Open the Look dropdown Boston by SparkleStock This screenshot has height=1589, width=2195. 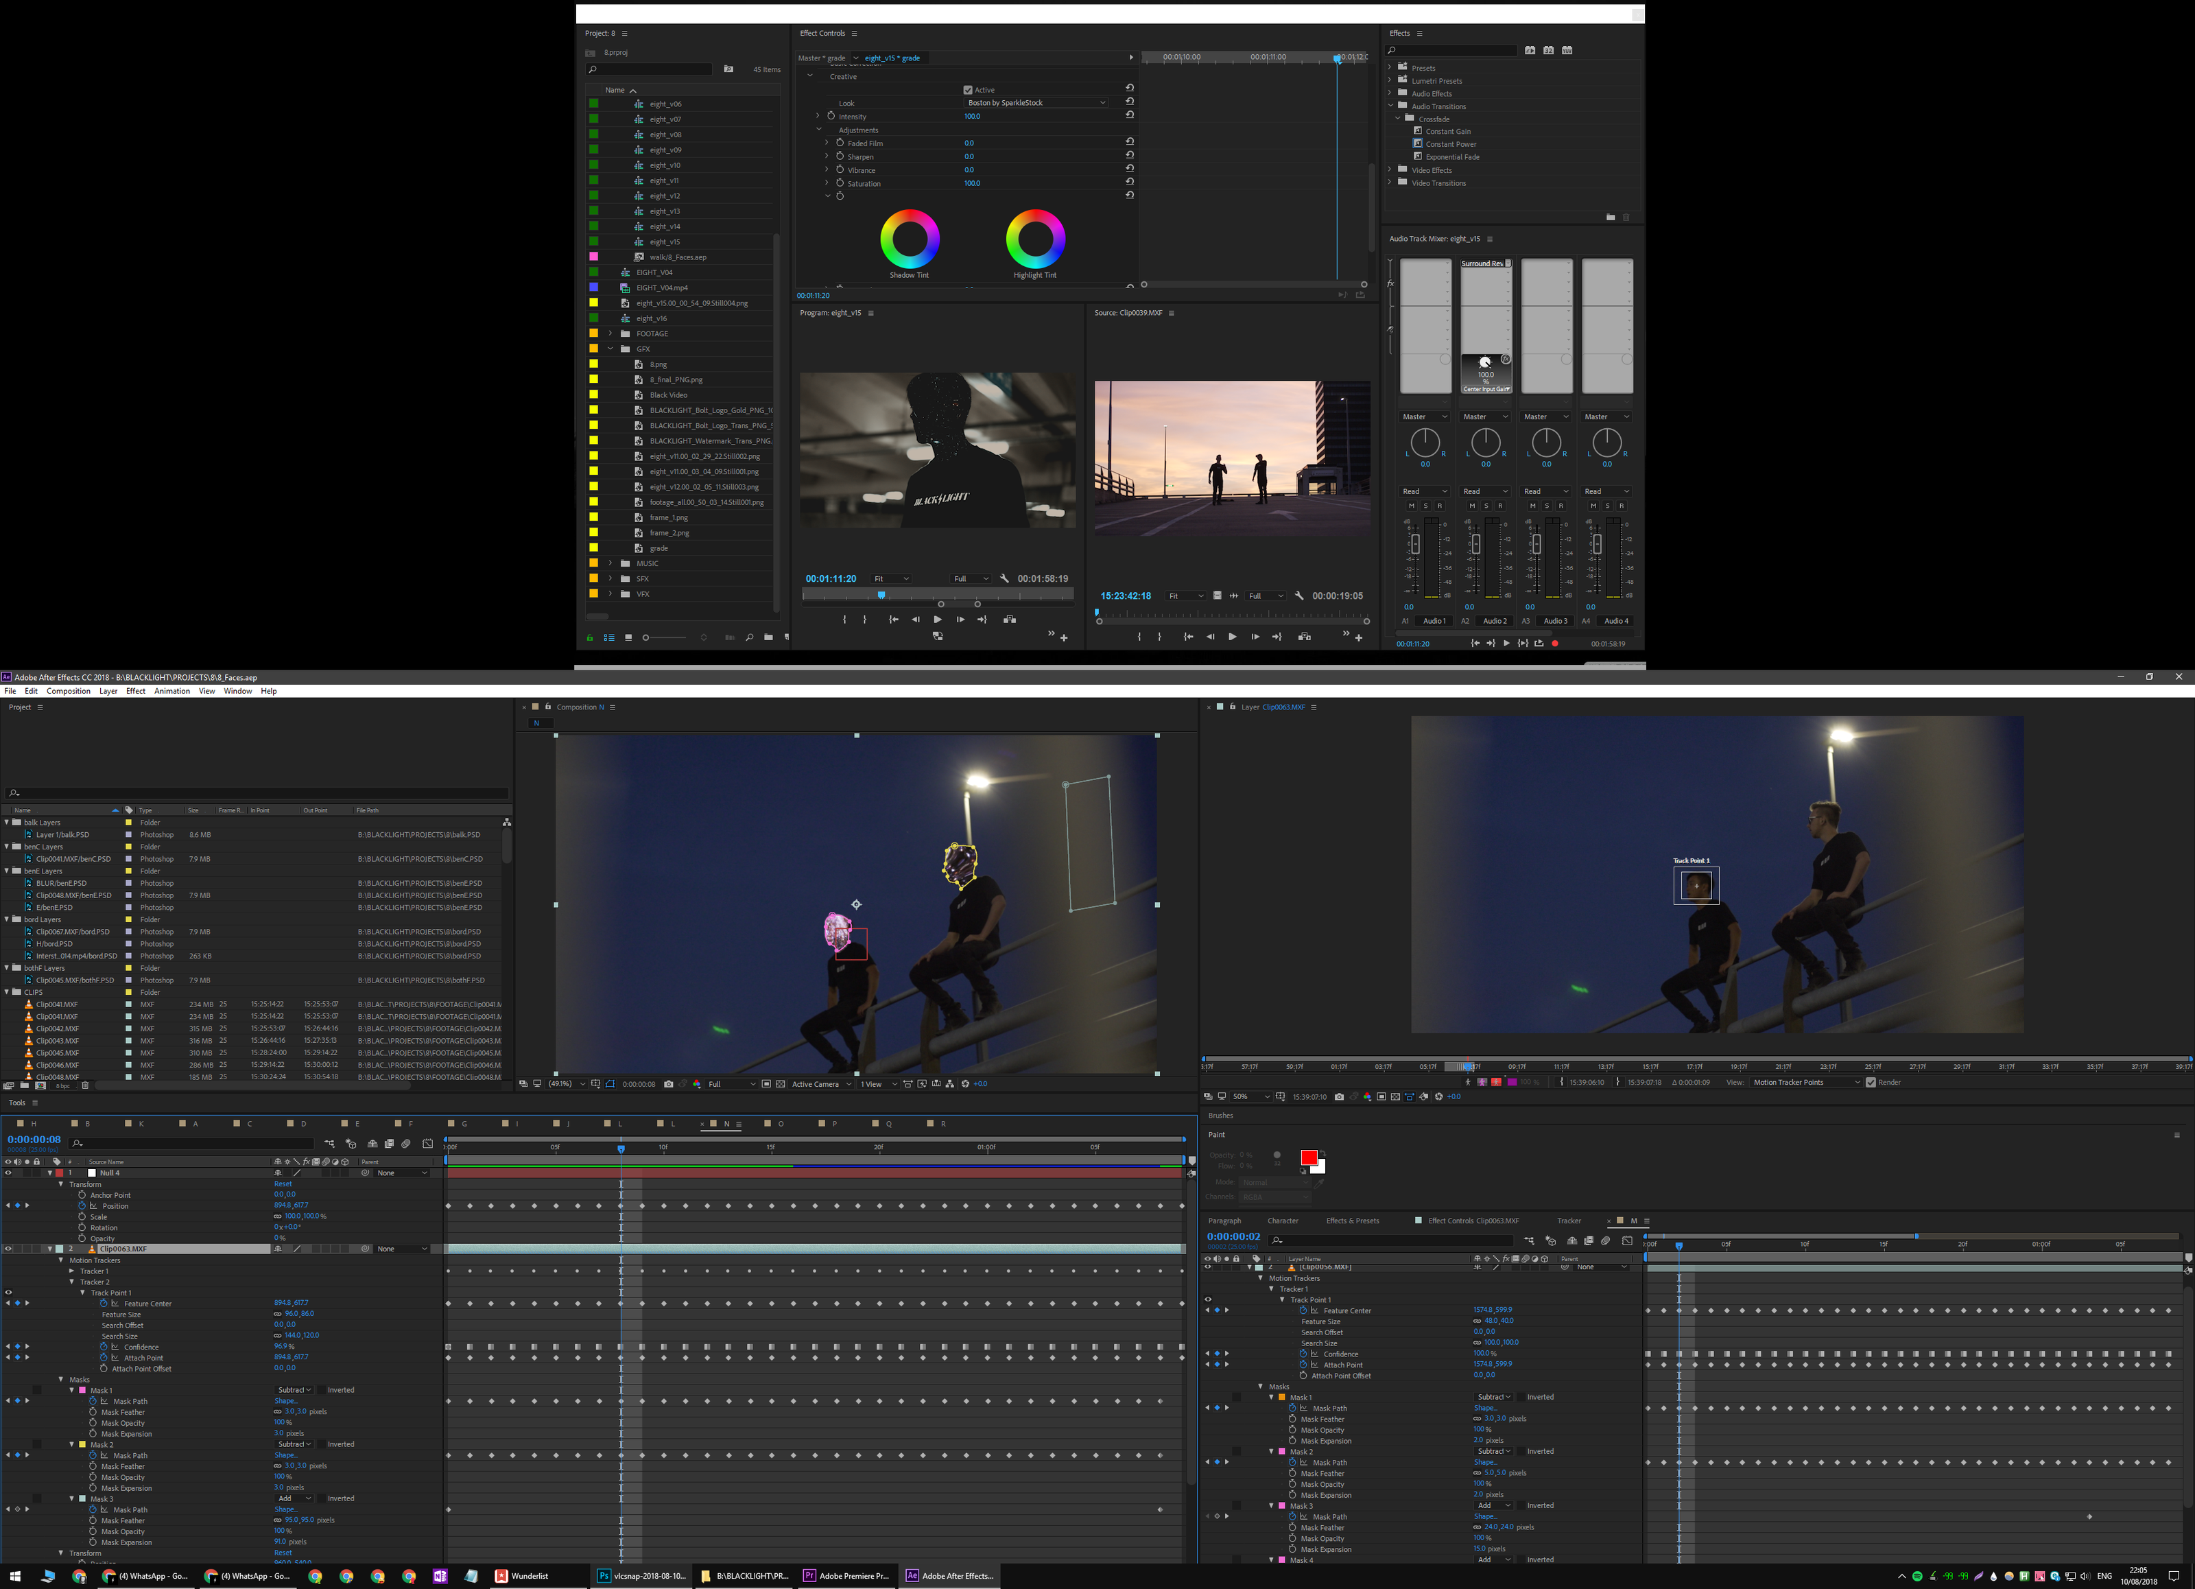[x=1036, y=103]
